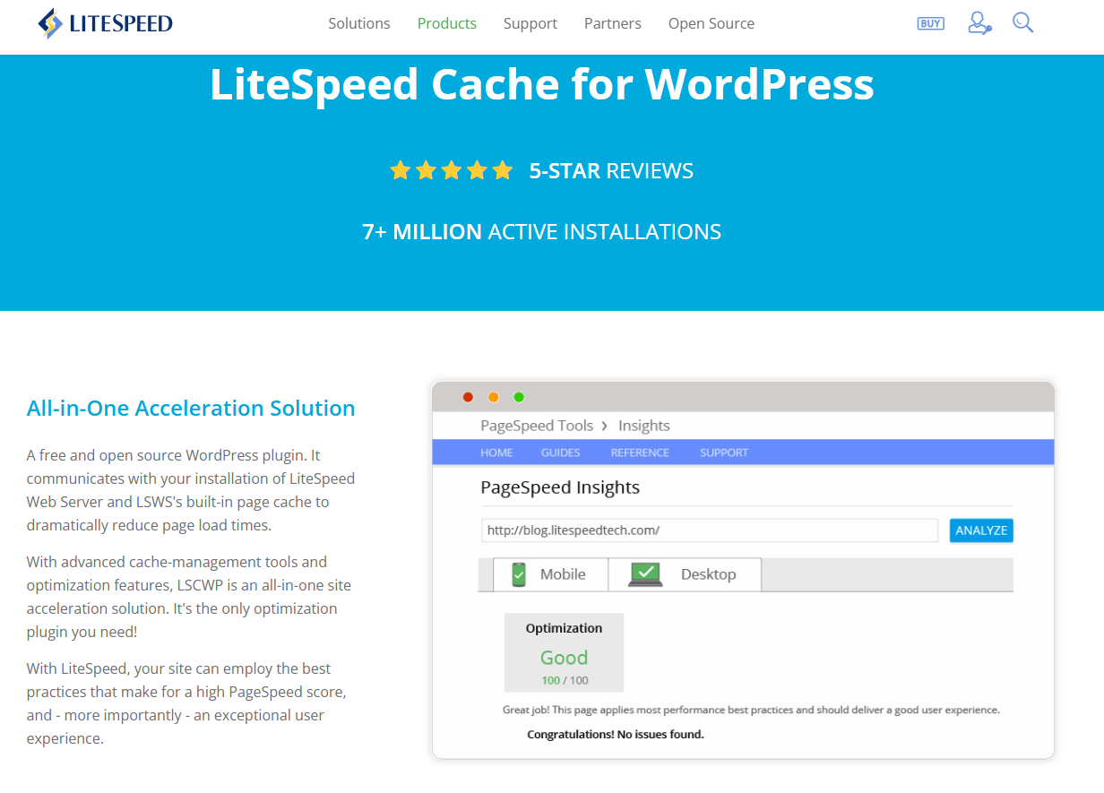This screenshot has width=1104, height=793.
Task: Click the Open Source link
Action: point(711,23)
